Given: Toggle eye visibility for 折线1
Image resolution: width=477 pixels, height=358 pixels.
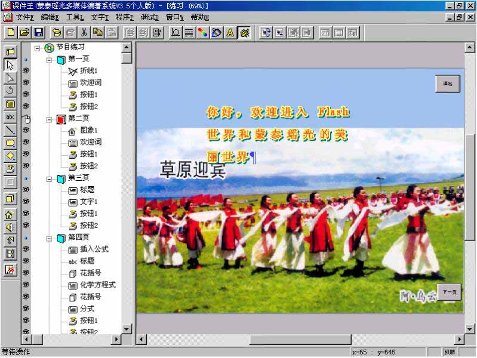Looking at the screenshot, I should point(26,70).
